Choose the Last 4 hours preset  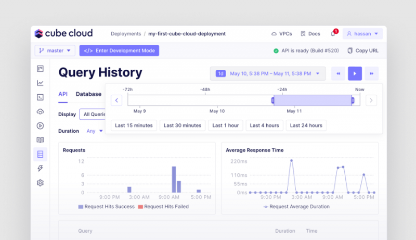[x=265, y=125]
